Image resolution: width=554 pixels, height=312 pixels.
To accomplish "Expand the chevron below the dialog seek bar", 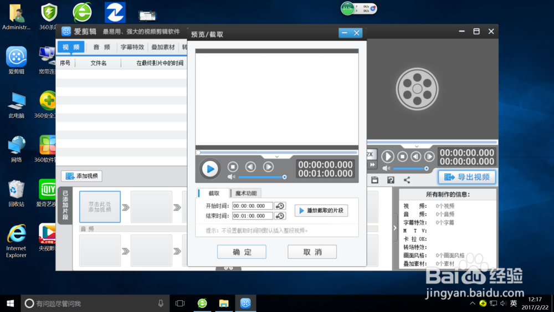I will pyautogui.click(x=277, y=156).
